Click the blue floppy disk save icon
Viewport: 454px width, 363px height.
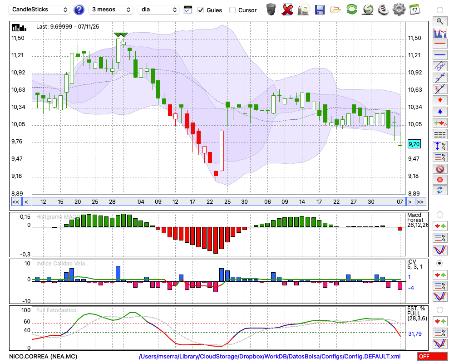click(320, 9)
